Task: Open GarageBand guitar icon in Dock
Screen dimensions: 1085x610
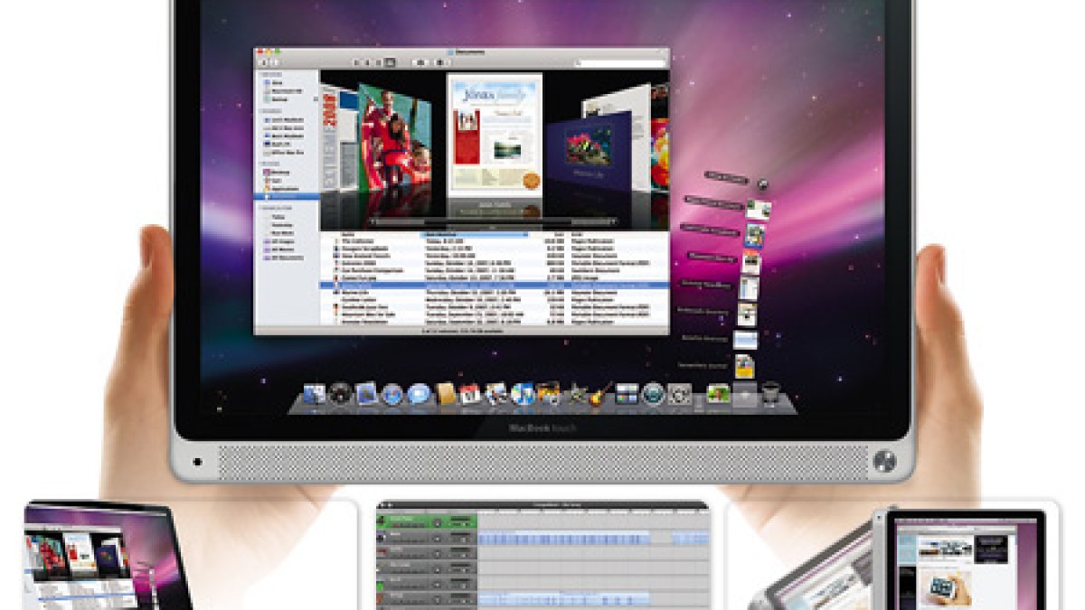Action: pos(600,392)
